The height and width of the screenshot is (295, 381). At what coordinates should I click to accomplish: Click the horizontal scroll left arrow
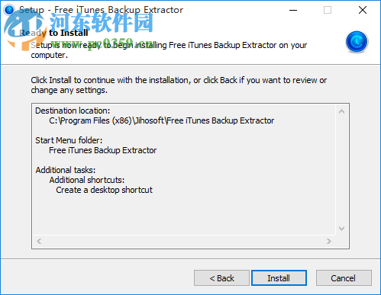pyautogui.click(x=39, y=241)
